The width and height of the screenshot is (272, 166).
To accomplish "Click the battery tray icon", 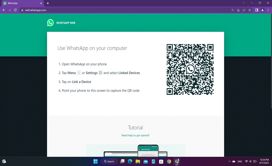I will point(255,161).
